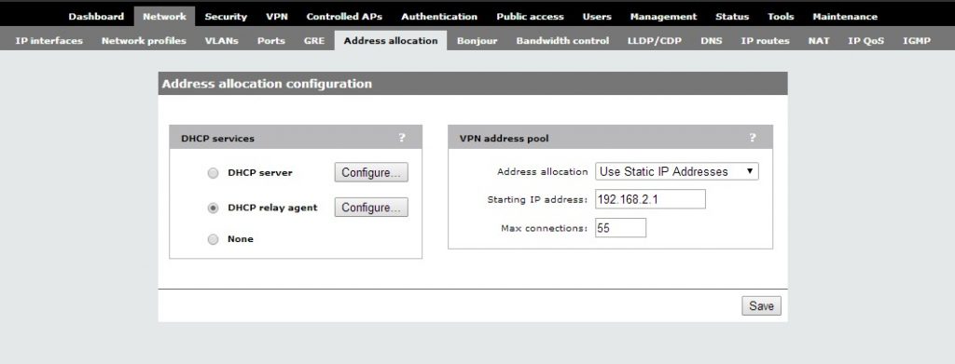955x364 pixels.
Task: Switch to Ports tab
Action: [271, 41]
